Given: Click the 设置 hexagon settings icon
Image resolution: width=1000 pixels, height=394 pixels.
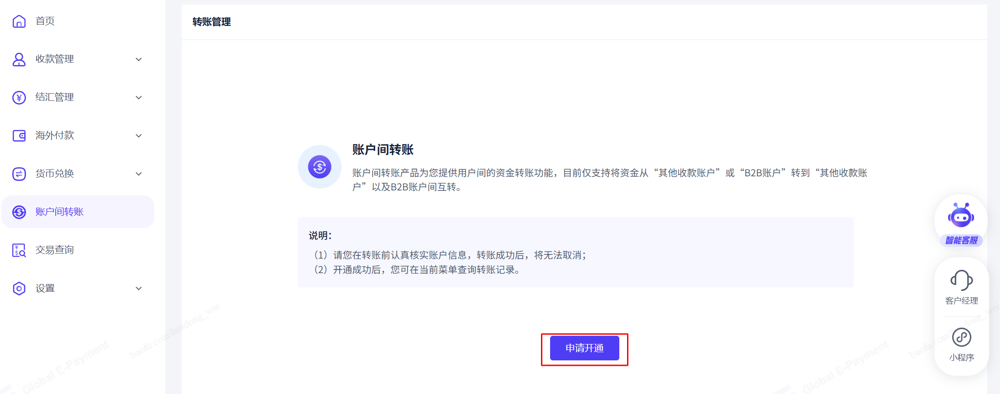Looking at the screenshot, I should point(19,289).
